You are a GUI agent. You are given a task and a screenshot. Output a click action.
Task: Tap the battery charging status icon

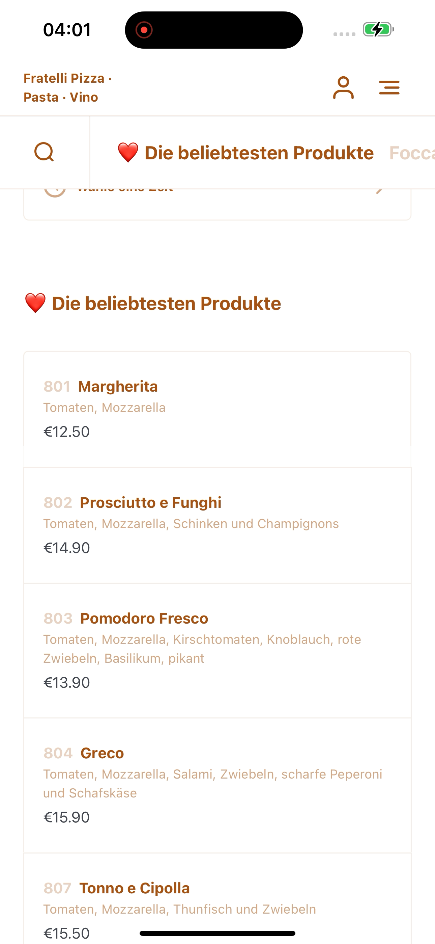pos(378,29)
